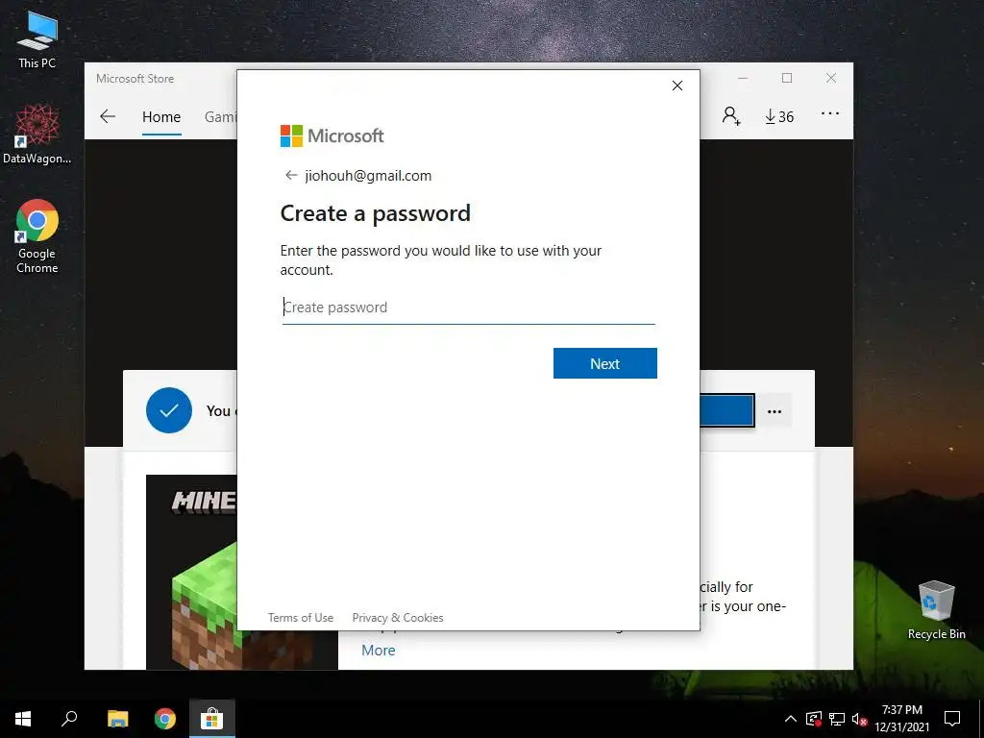984x738 pixels.
Task: Click security alert tray icon
Action: pyautogui.click(x=814, y=719)
